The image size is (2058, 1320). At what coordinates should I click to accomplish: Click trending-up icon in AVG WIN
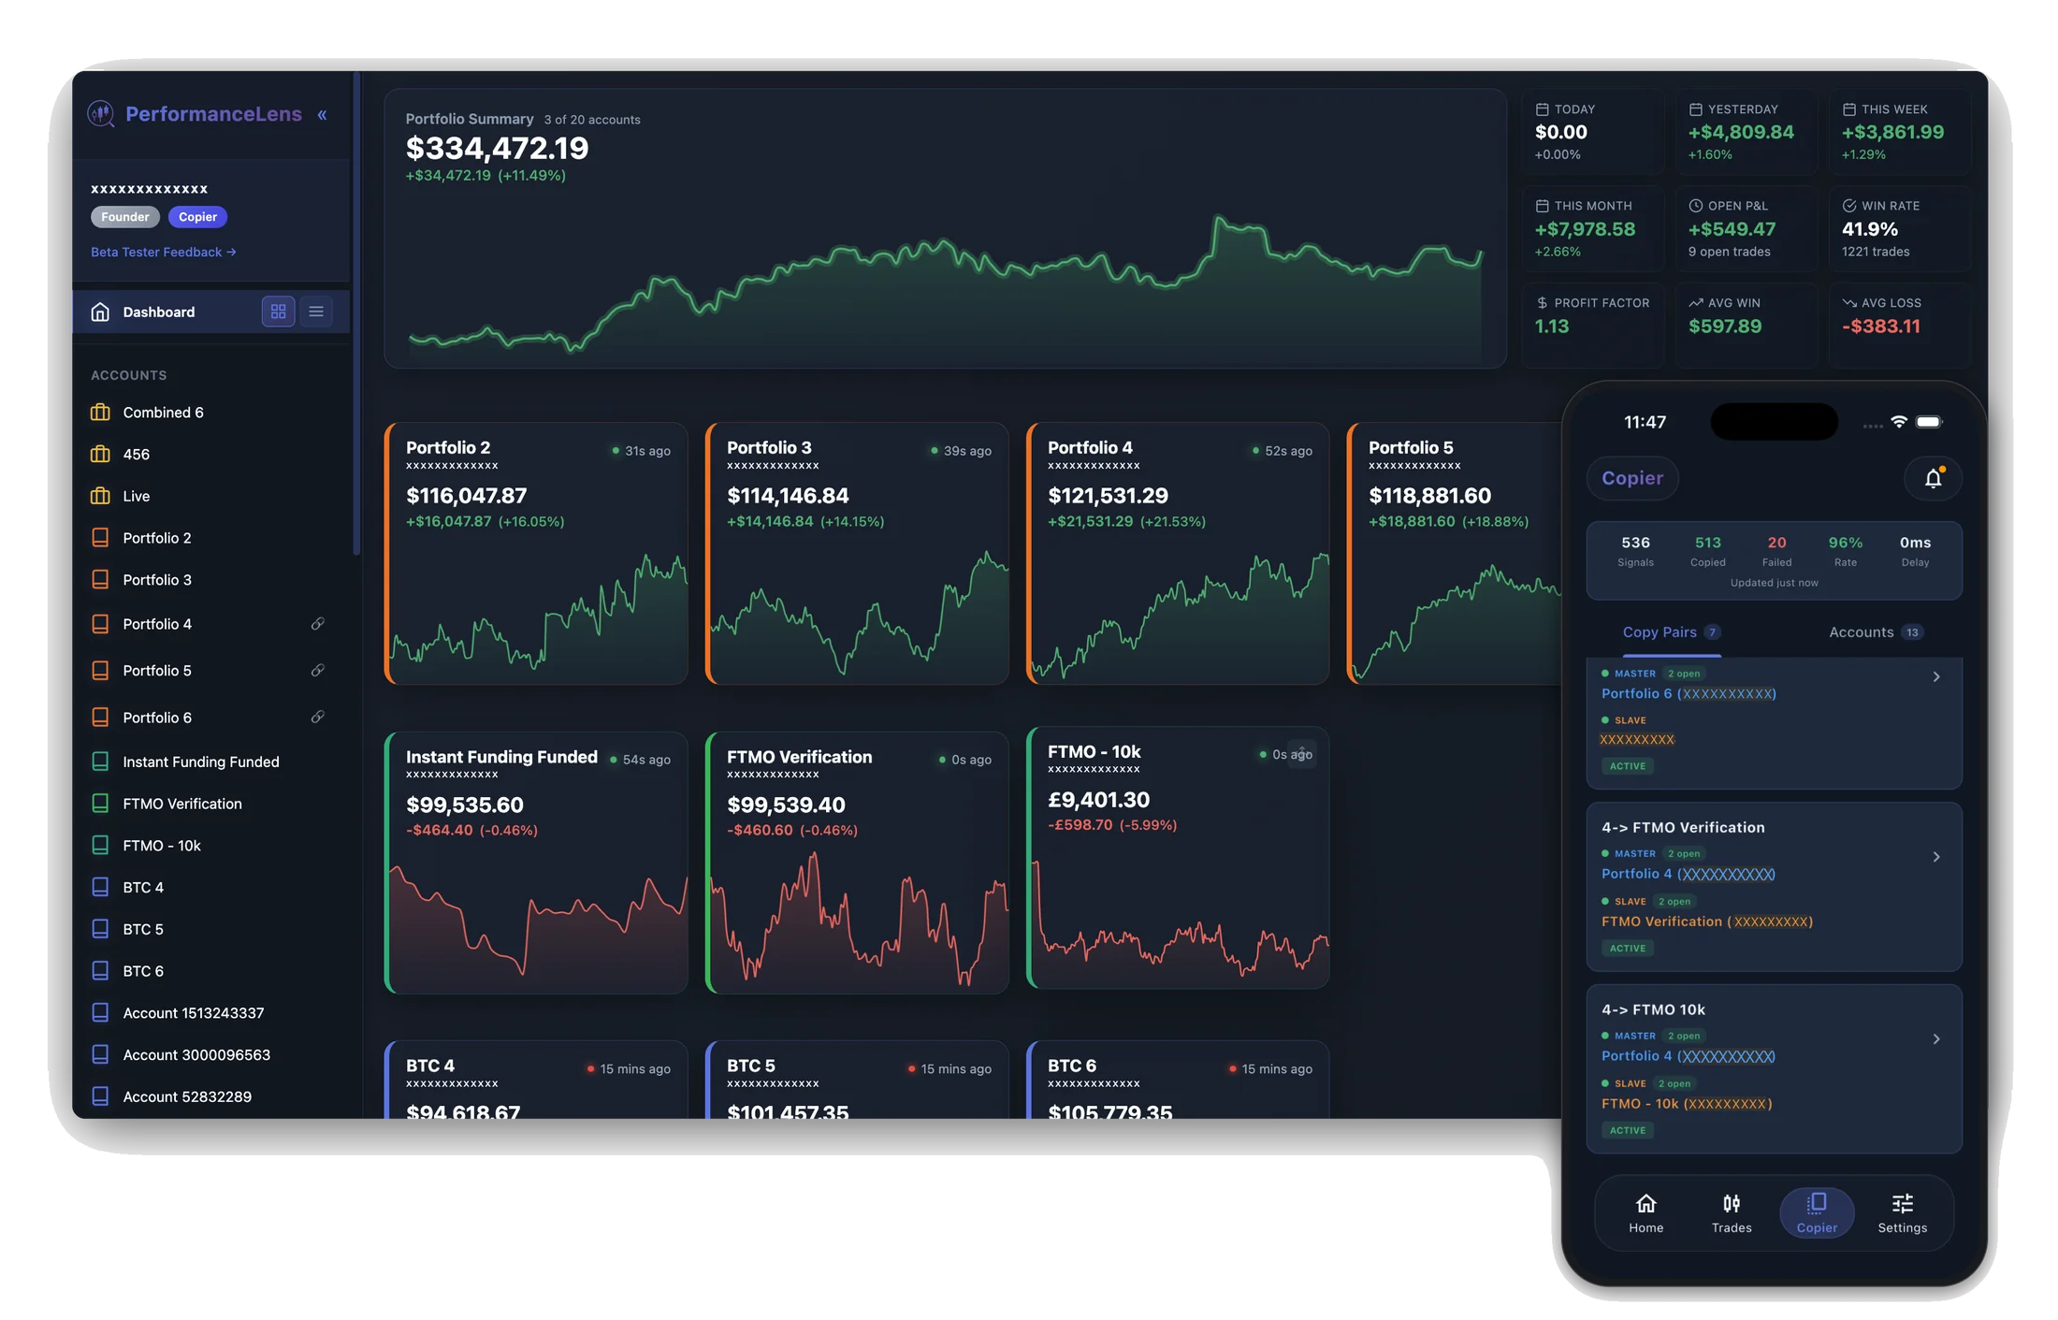(x=1695, y=303)
